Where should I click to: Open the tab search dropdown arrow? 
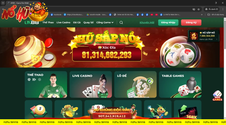tap(3, 3)
